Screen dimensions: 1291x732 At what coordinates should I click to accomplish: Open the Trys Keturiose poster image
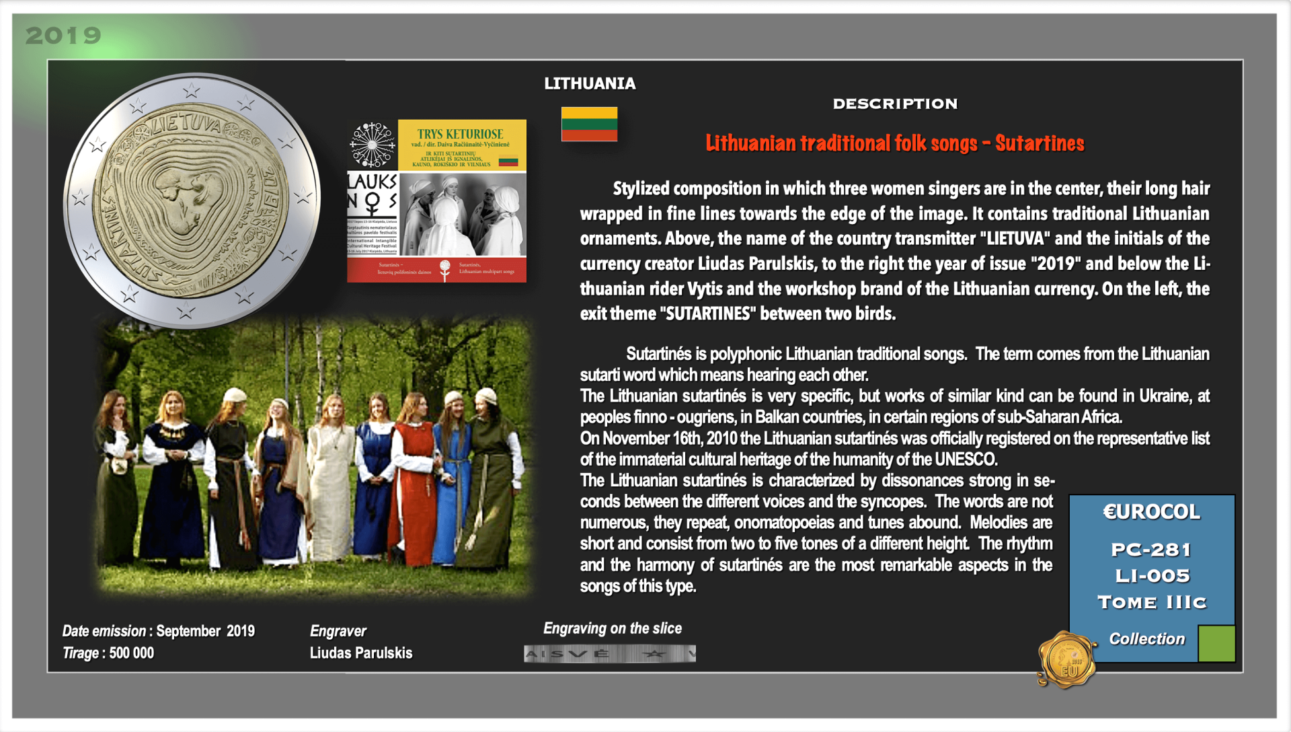pos(437,200)
